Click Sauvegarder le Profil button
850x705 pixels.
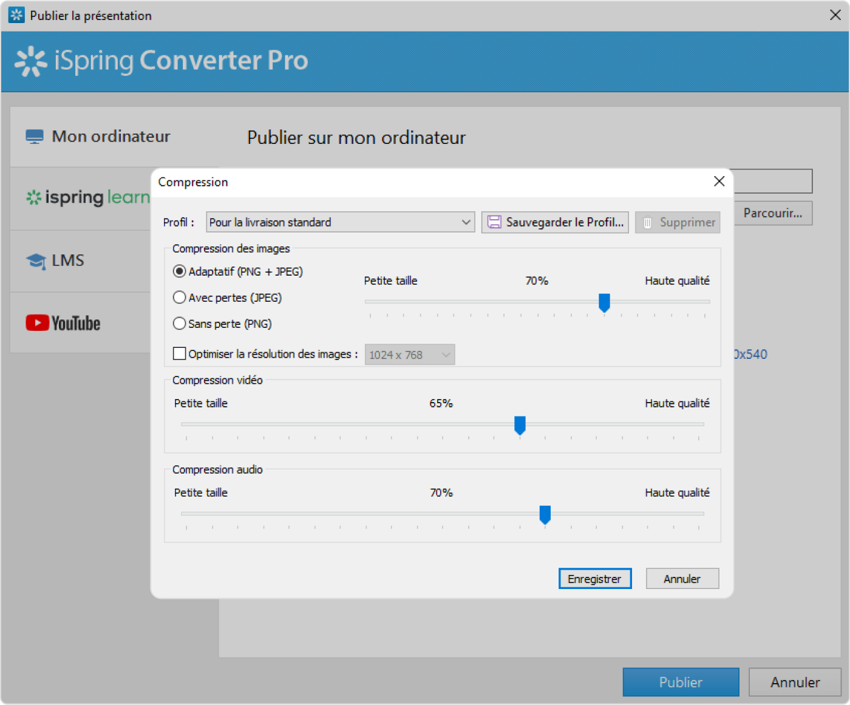pyautogui.click(x=555, y=222)
